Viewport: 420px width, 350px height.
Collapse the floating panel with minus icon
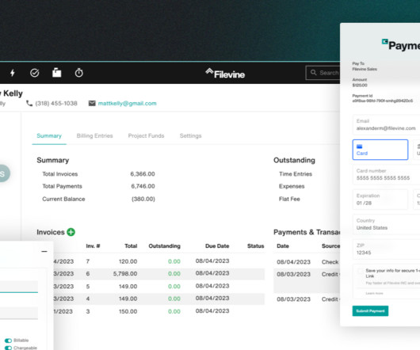[x=44, y=252]
